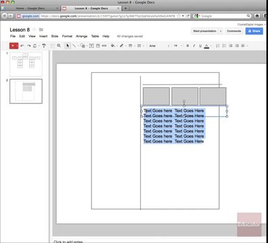Redo the last action
The image size is (268, 243).
point(28,46)
